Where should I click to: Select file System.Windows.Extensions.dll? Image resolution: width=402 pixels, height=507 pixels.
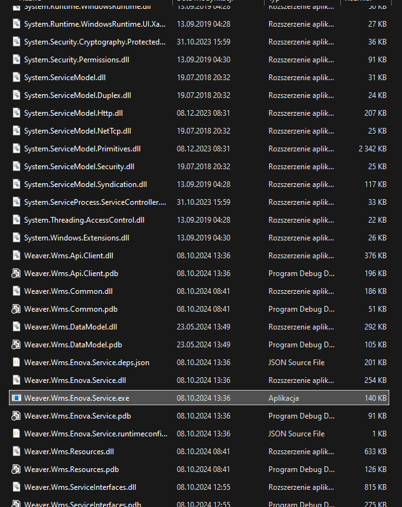[x=77, y=238]
